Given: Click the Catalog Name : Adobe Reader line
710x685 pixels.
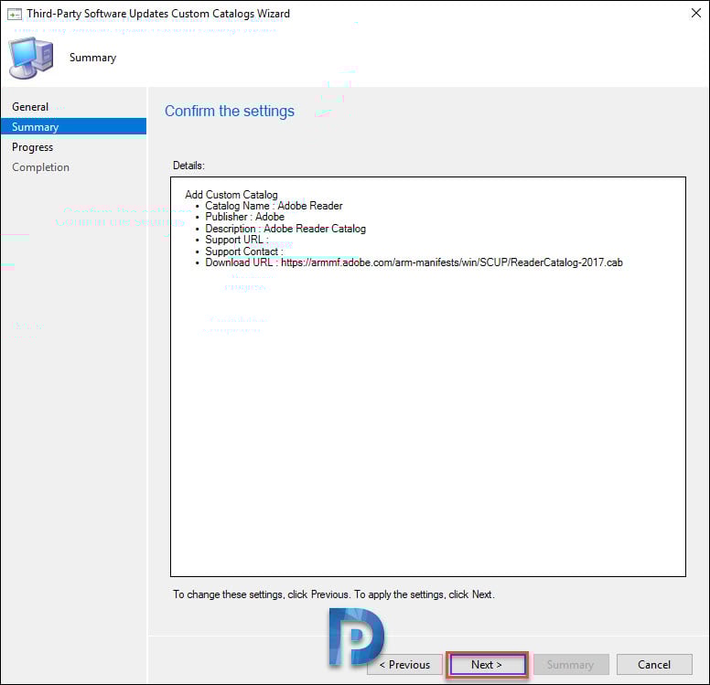Looking at the screenshot, I should coord(274,206).
